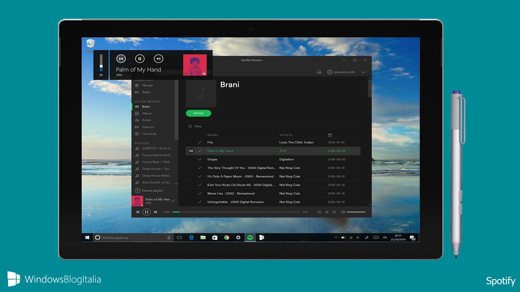Open Deep House Relax playlist
The image size is (520, 292).
(x=157, y=176)
